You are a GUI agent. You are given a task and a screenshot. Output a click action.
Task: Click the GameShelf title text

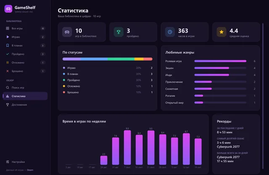(x=25, y=8)
